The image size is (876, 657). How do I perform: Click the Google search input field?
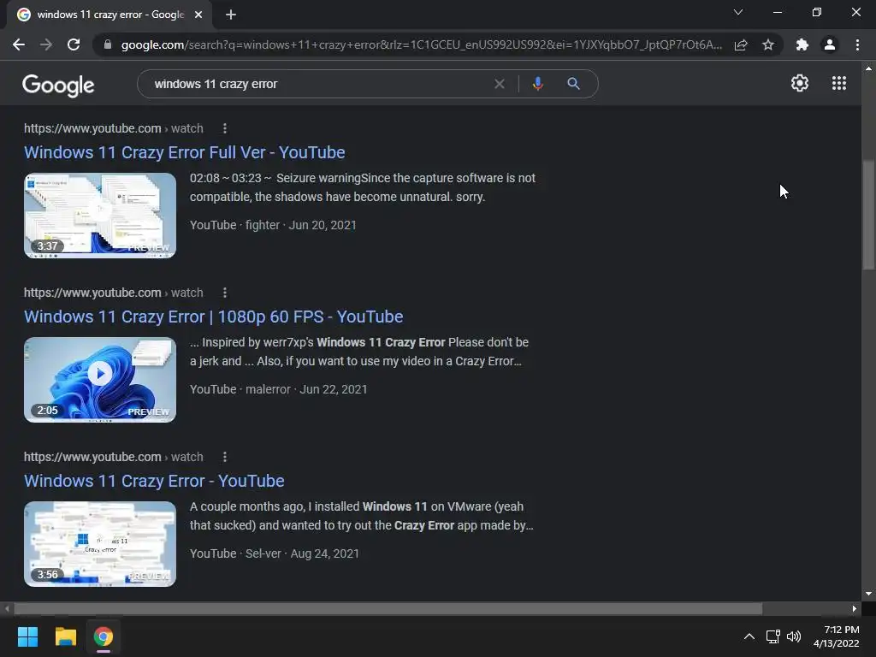[x=318, y=84]
